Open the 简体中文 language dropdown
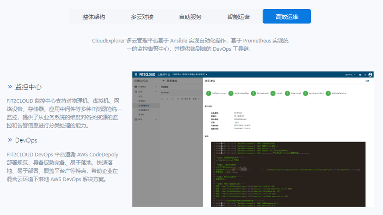This screenshot has width=383, height=215. coord(350,75)
